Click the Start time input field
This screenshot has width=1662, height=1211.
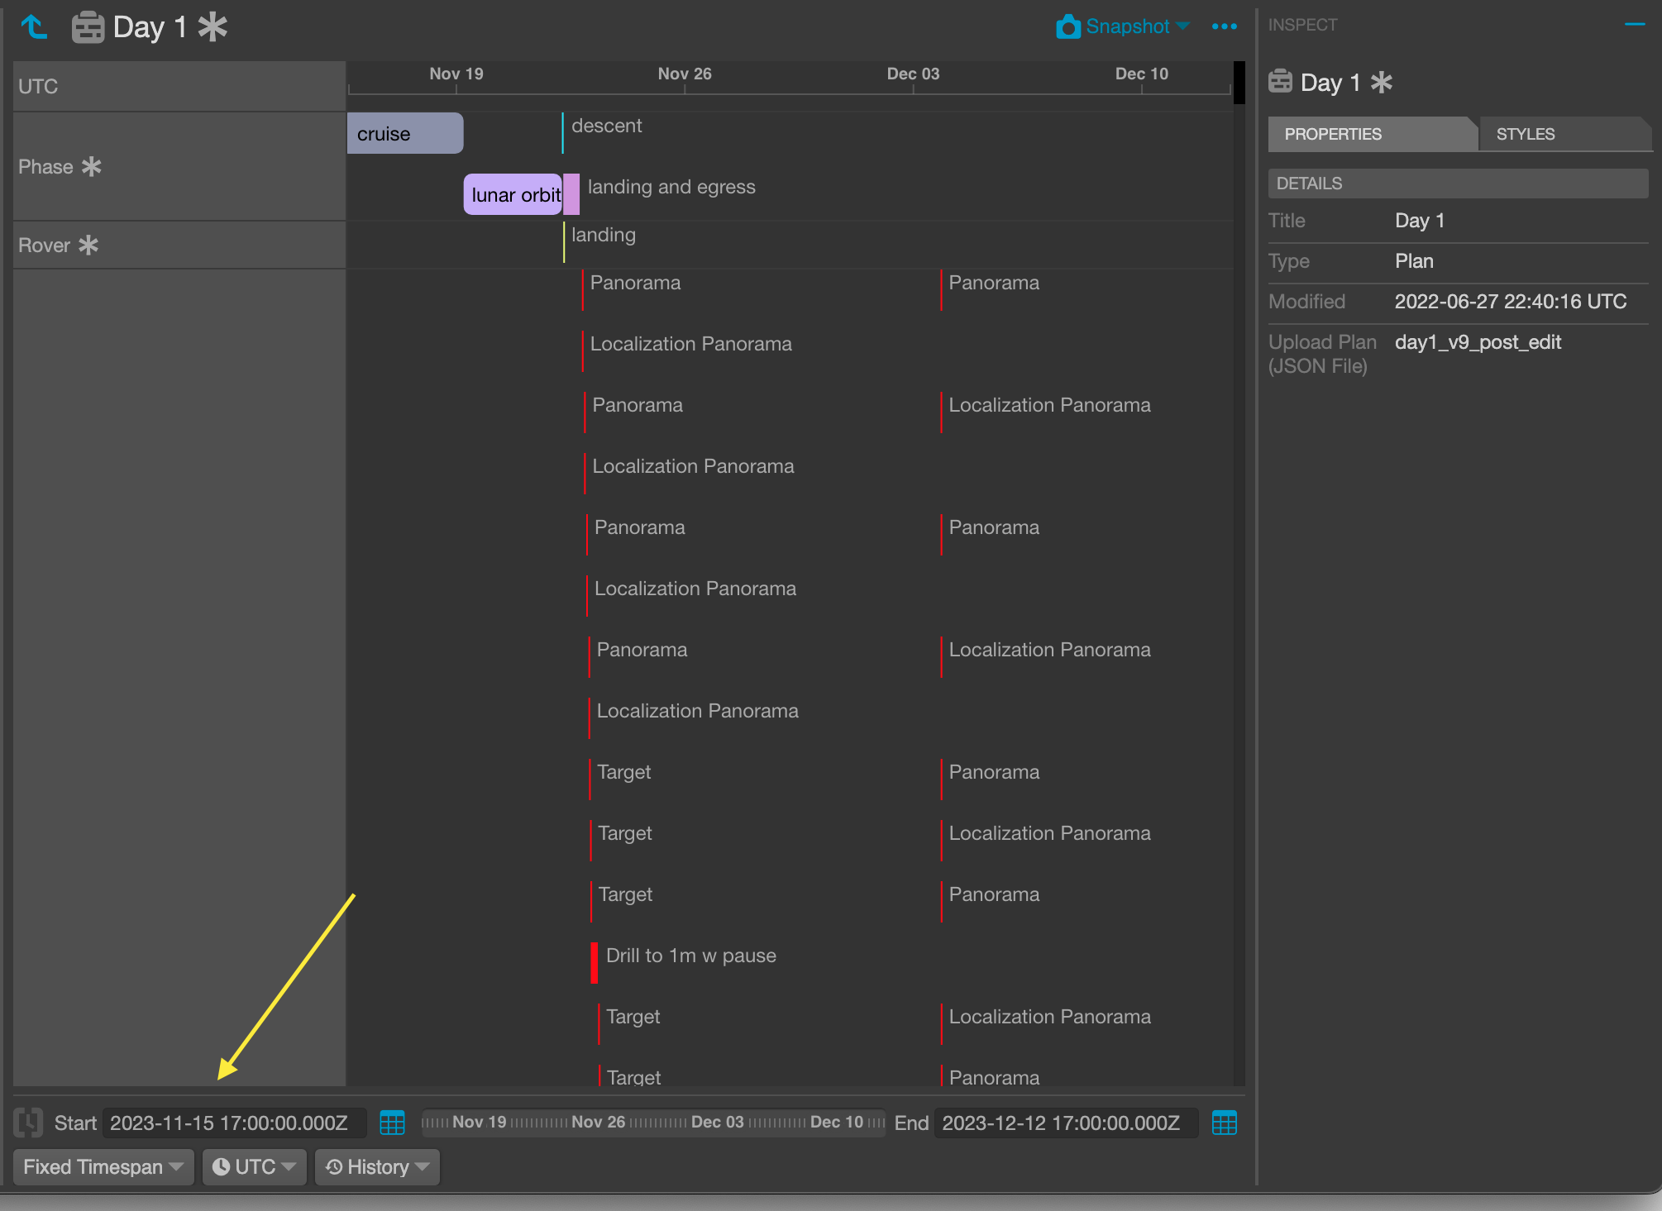pyautogui.click(x=234, y=1123)
